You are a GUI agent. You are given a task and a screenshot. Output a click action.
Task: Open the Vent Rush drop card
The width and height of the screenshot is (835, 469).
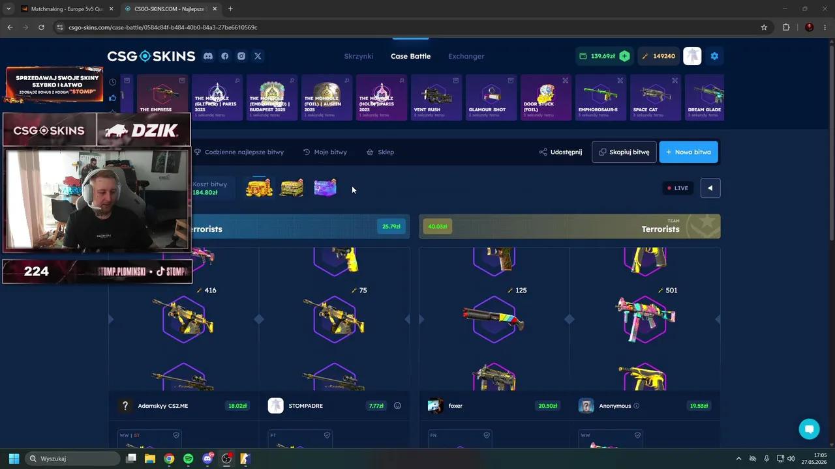coord(436,98)
